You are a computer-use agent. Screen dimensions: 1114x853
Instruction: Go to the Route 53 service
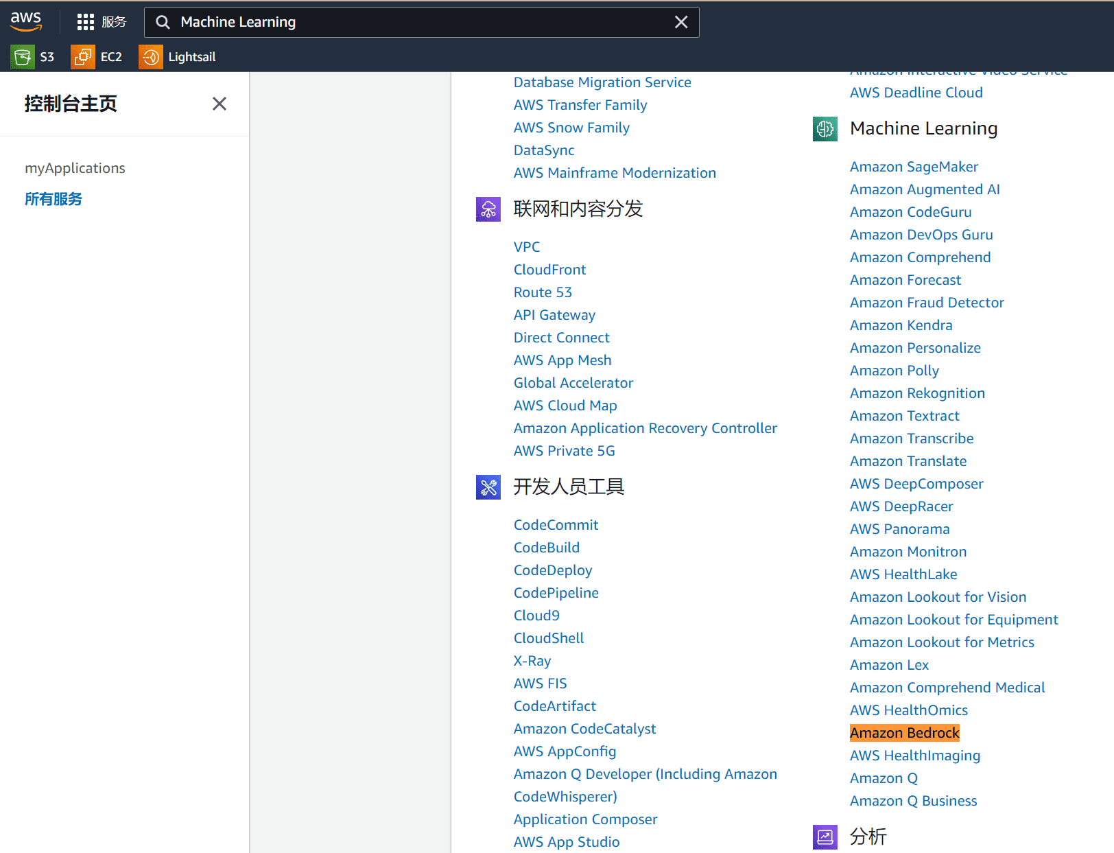coord(543,292)
